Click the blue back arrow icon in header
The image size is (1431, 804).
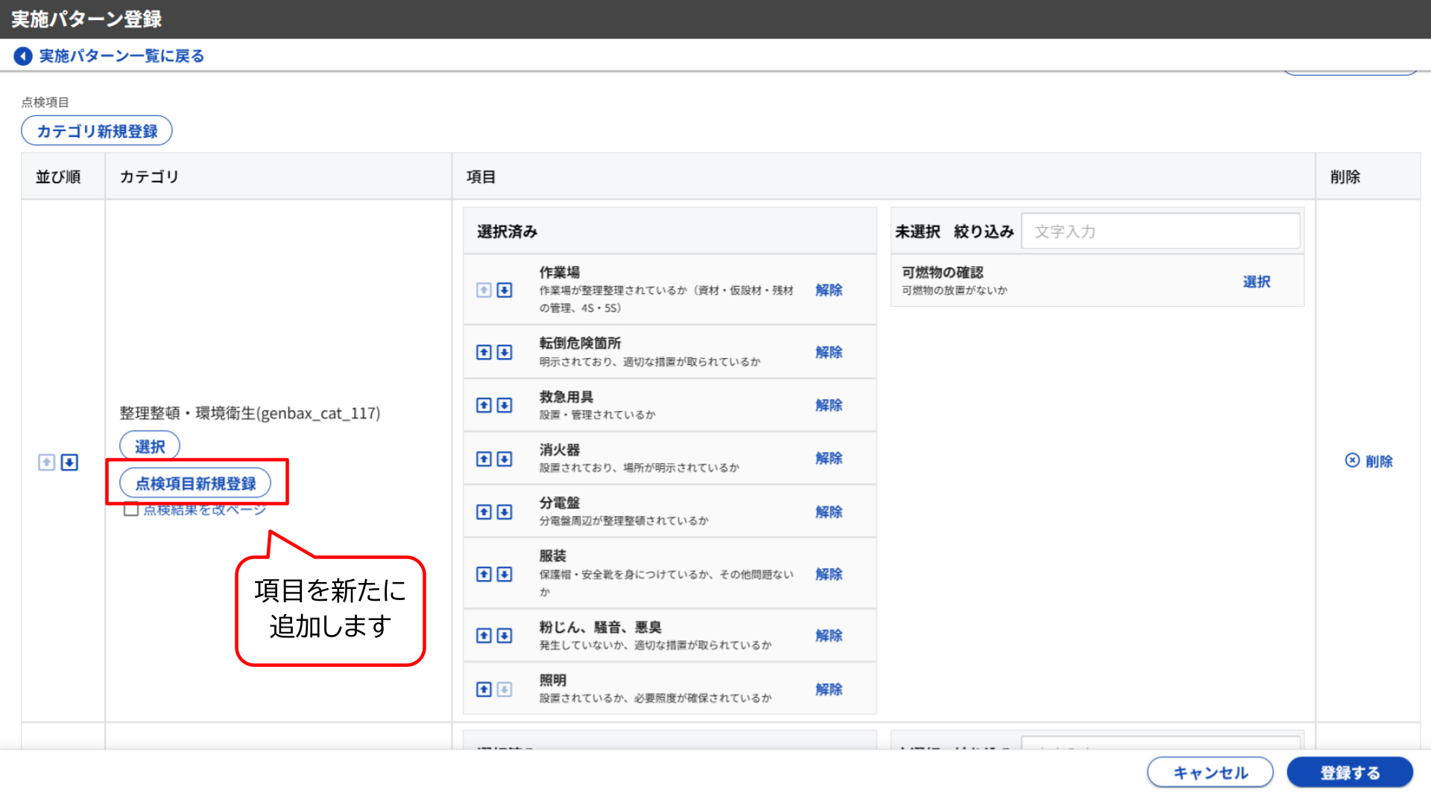(23, 55)
